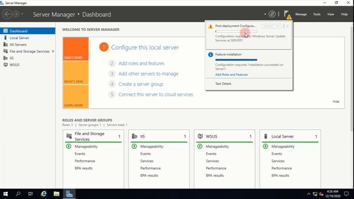Click Manageability status icon in IIS tile
This screenshot has height=199, width=354.
[x=134, y=146]
